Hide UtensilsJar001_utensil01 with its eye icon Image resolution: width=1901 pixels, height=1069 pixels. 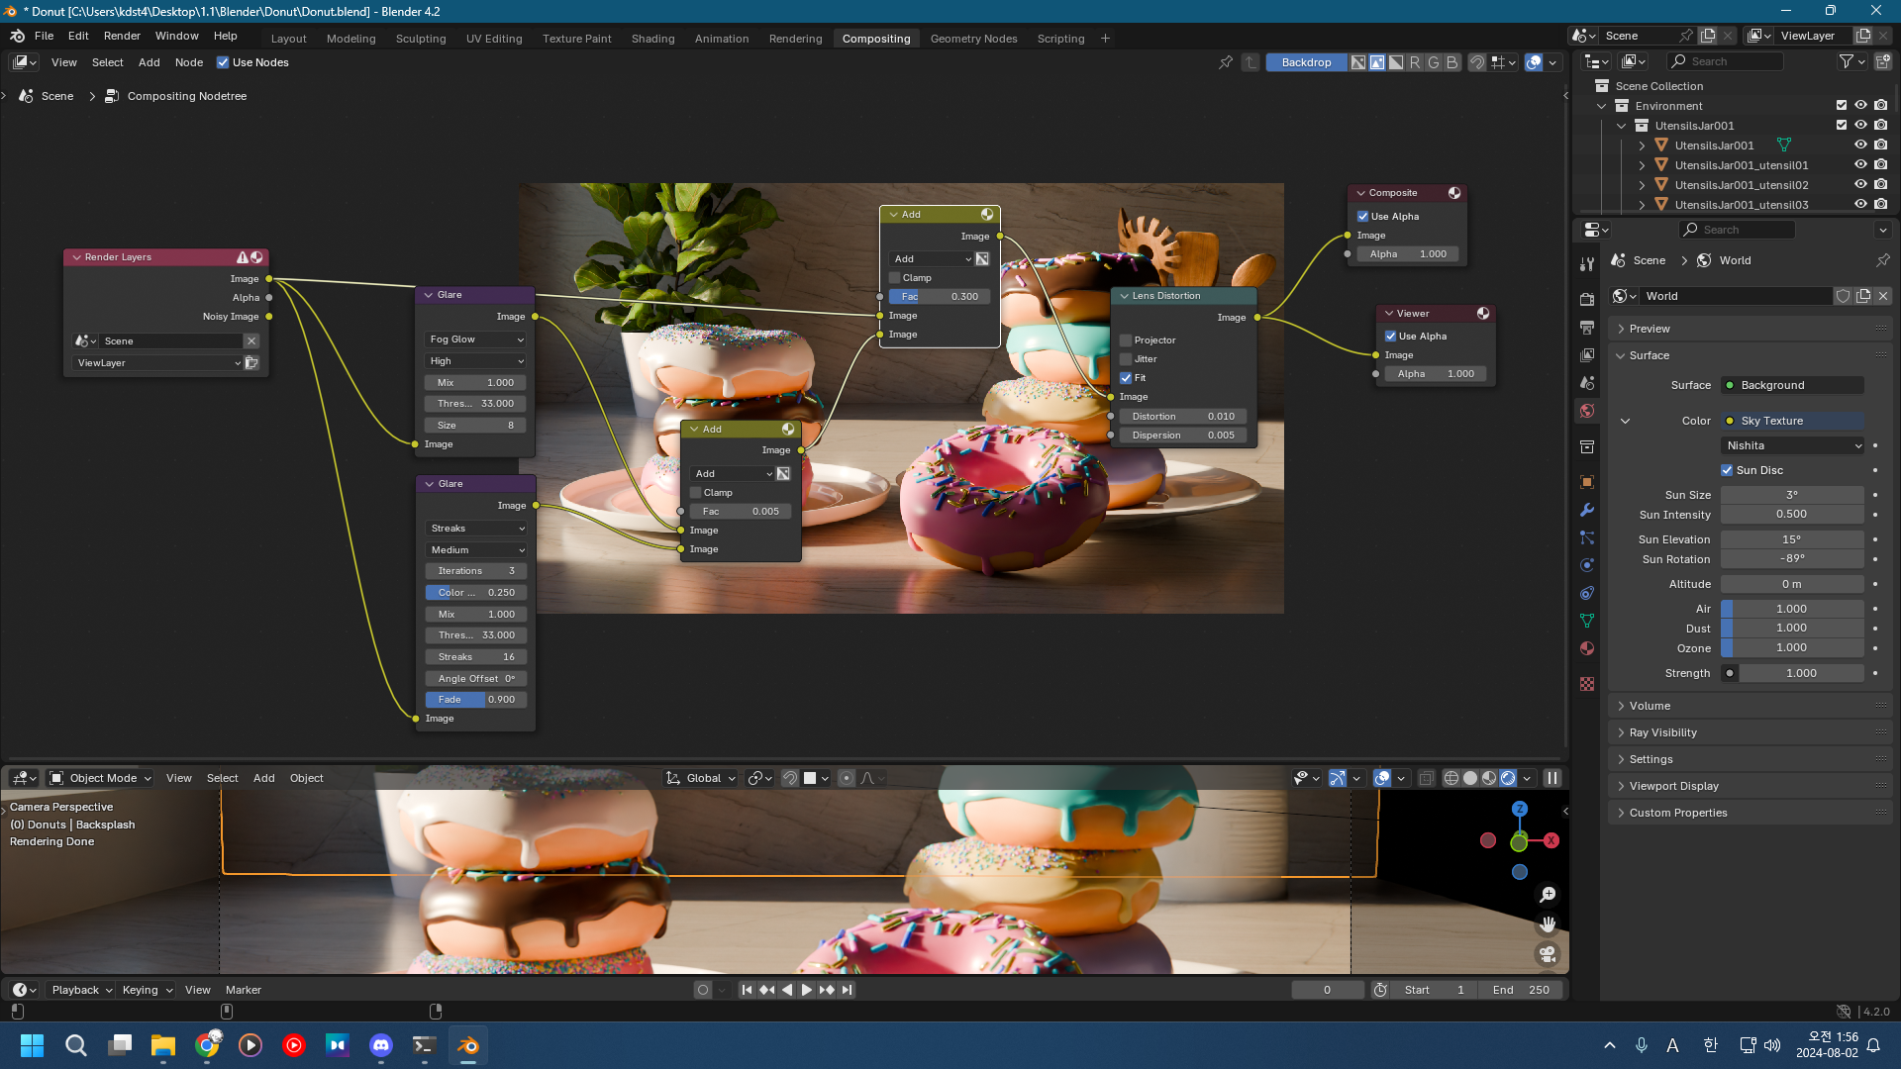tap(1860, 165)
